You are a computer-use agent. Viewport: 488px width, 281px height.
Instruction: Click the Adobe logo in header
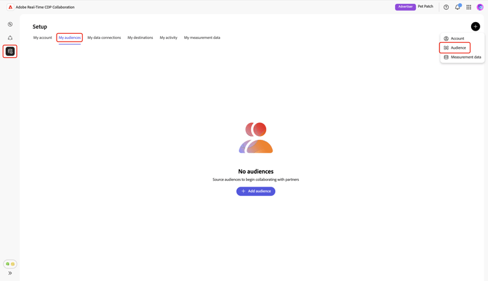point(10,7)
